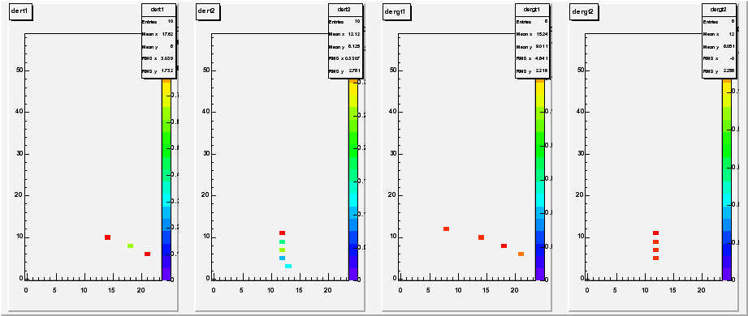Click yellow section of dert1 color palette
The width and height of the screenshot is (748, 316).
(x=166, y=95)
